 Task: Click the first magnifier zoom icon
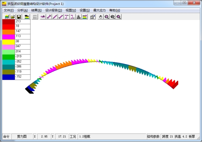[107, 17]
